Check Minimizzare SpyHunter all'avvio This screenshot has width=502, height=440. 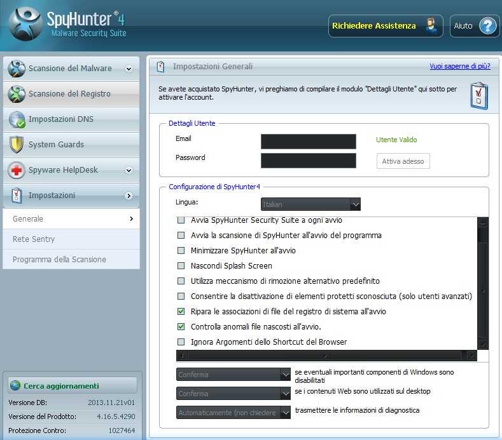pyautogui.click(x=181, y=250)
